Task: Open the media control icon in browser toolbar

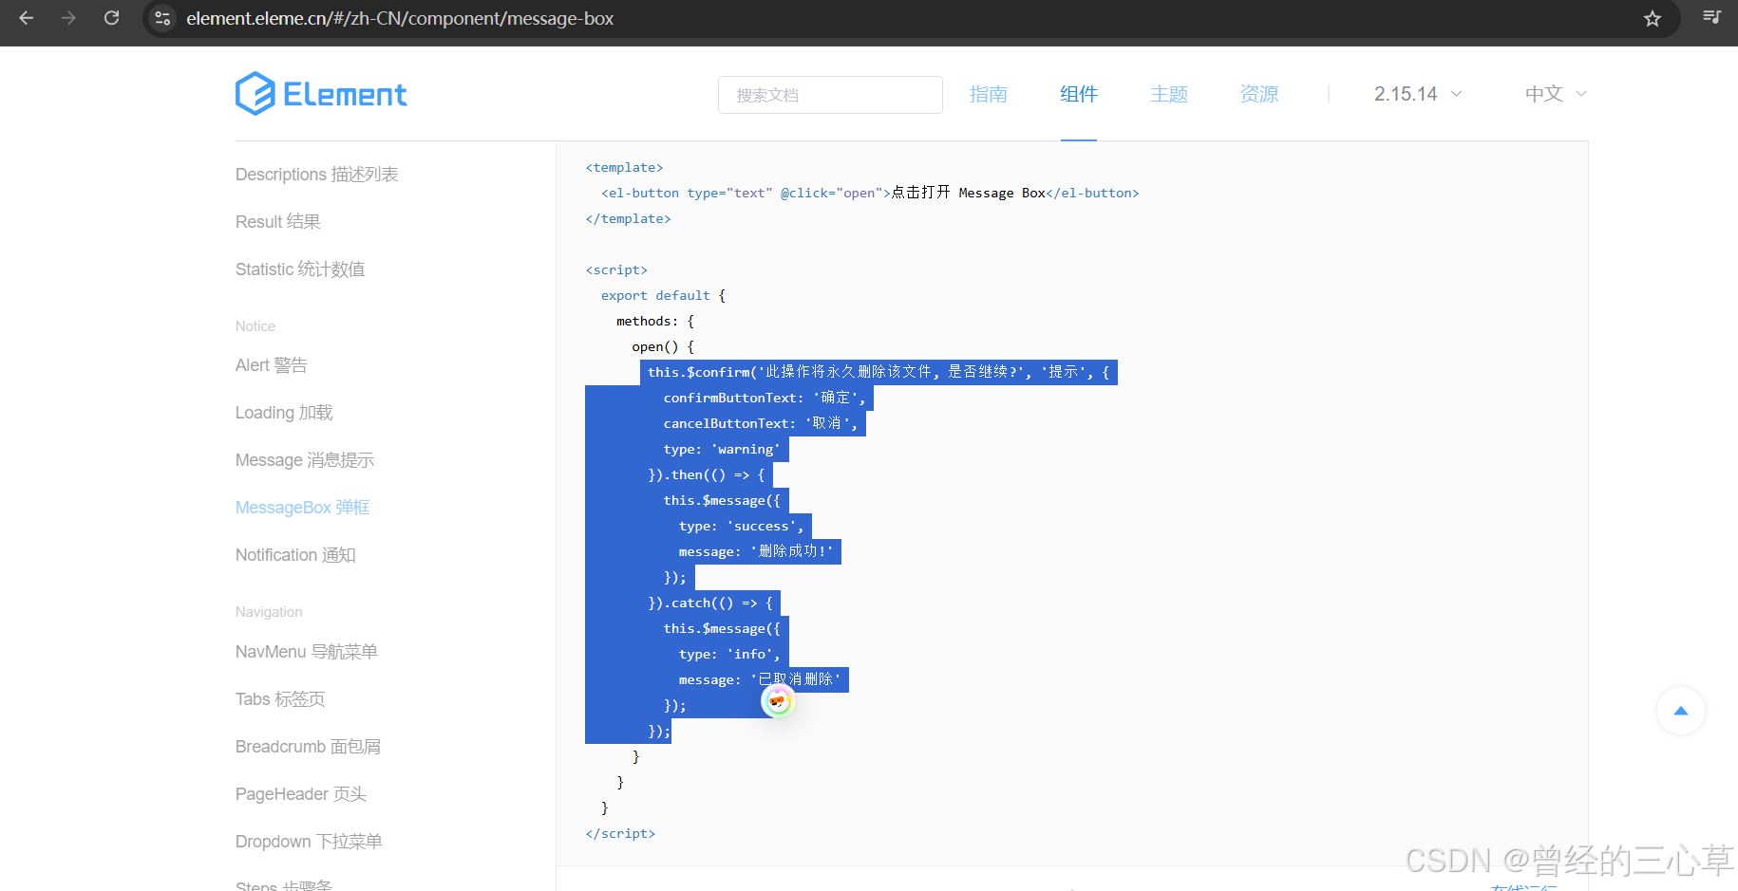Action: point(1711,17)
